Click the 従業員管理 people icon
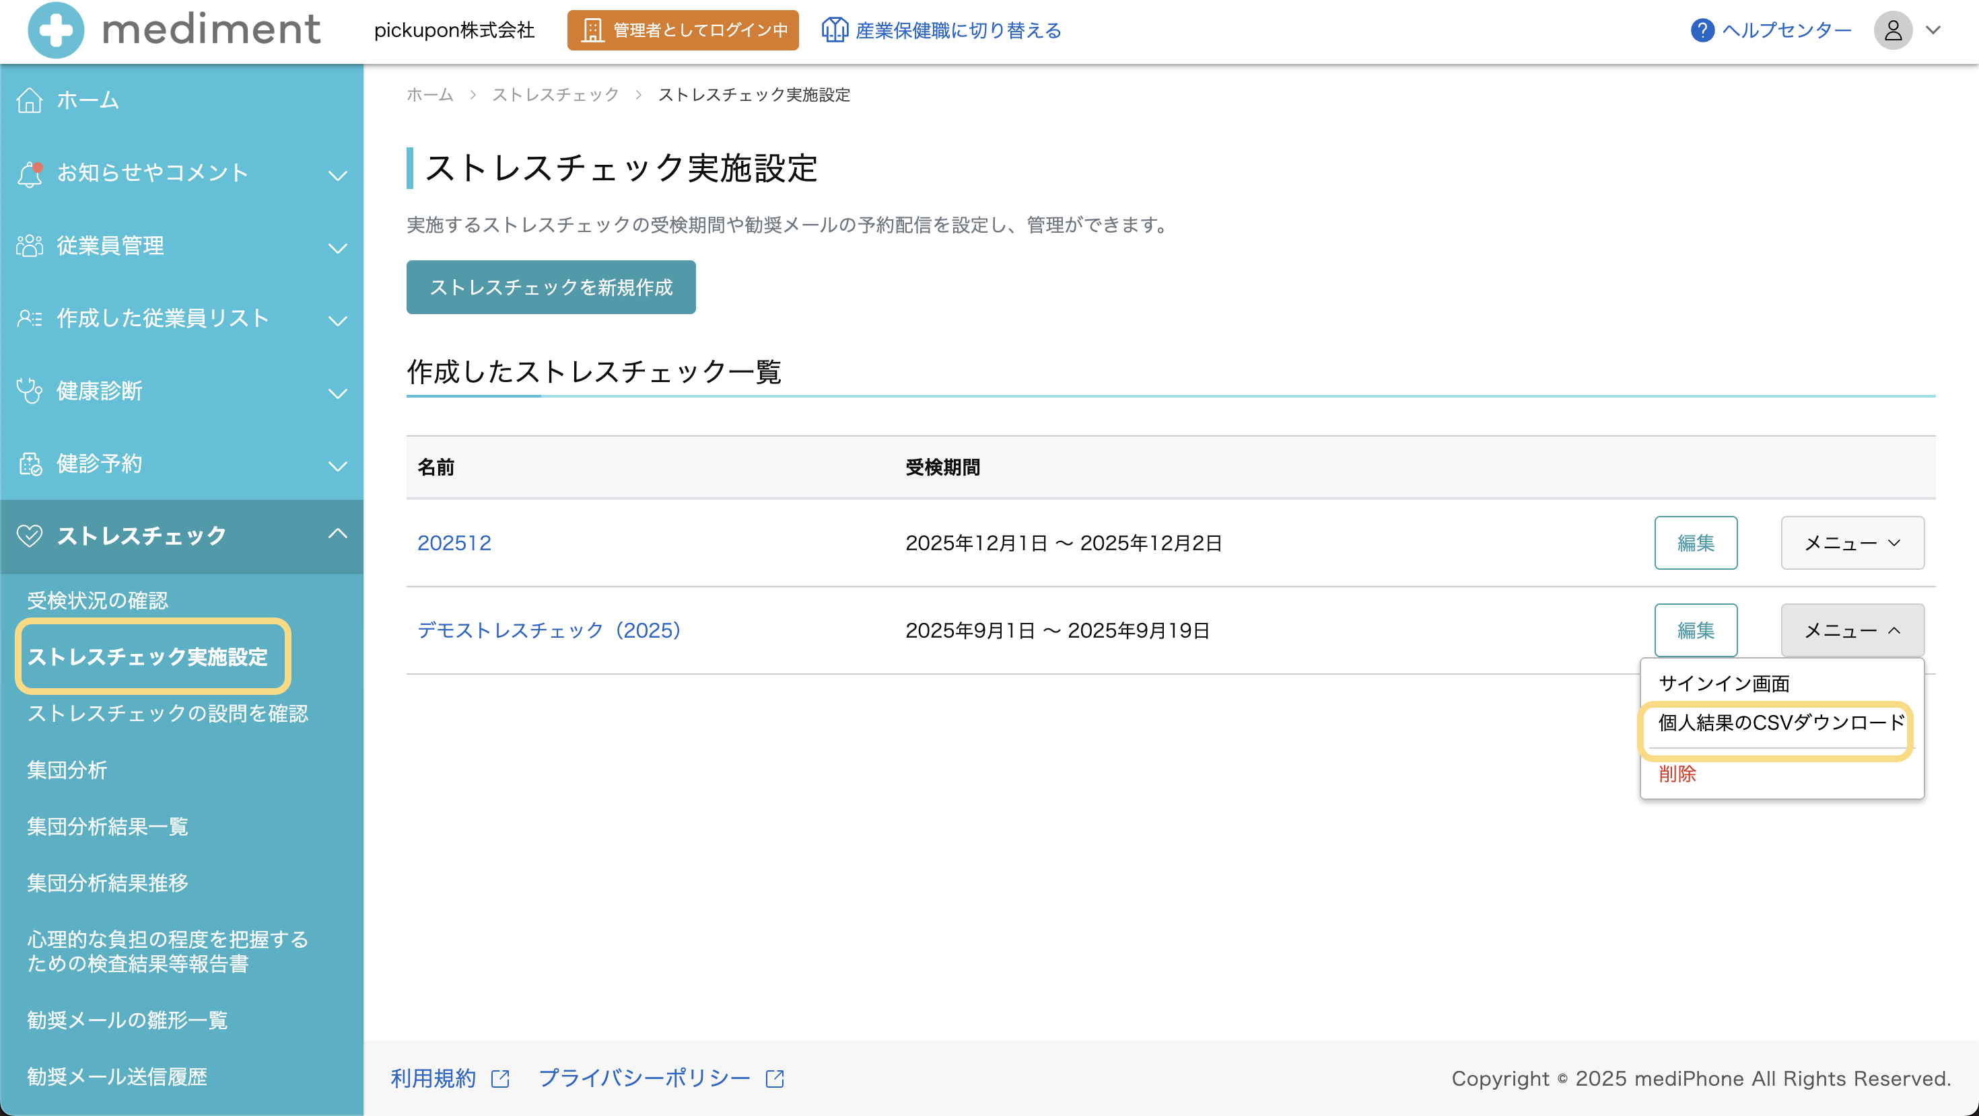 coord(29,246)
